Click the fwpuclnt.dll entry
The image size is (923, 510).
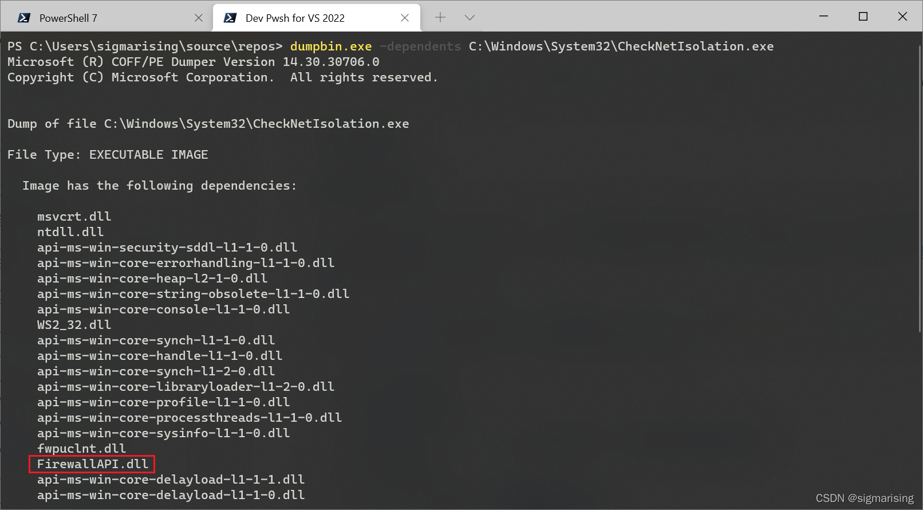(x=82, y=449)
